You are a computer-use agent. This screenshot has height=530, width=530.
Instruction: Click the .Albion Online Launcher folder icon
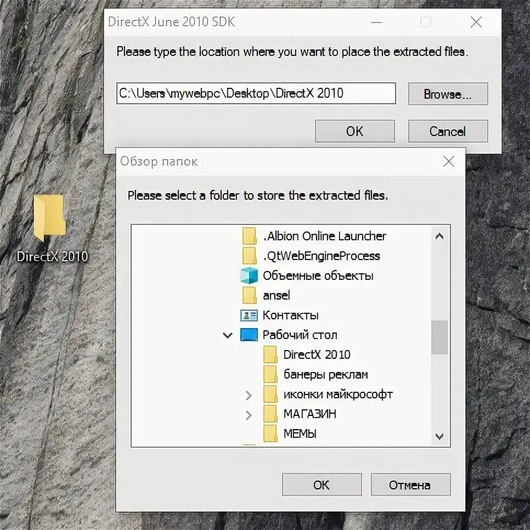pyautogui.click(x=249, y=236)
